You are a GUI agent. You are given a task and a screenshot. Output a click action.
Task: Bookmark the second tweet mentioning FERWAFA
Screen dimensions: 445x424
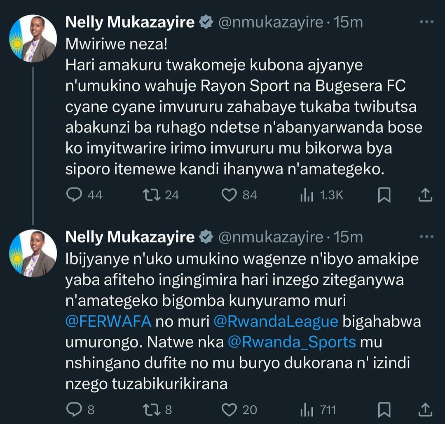click(384, 410)
